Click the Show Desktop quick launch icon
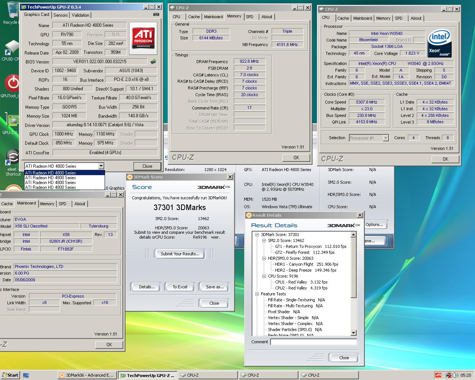Screen dimensions: 475x380 point(26,375)
